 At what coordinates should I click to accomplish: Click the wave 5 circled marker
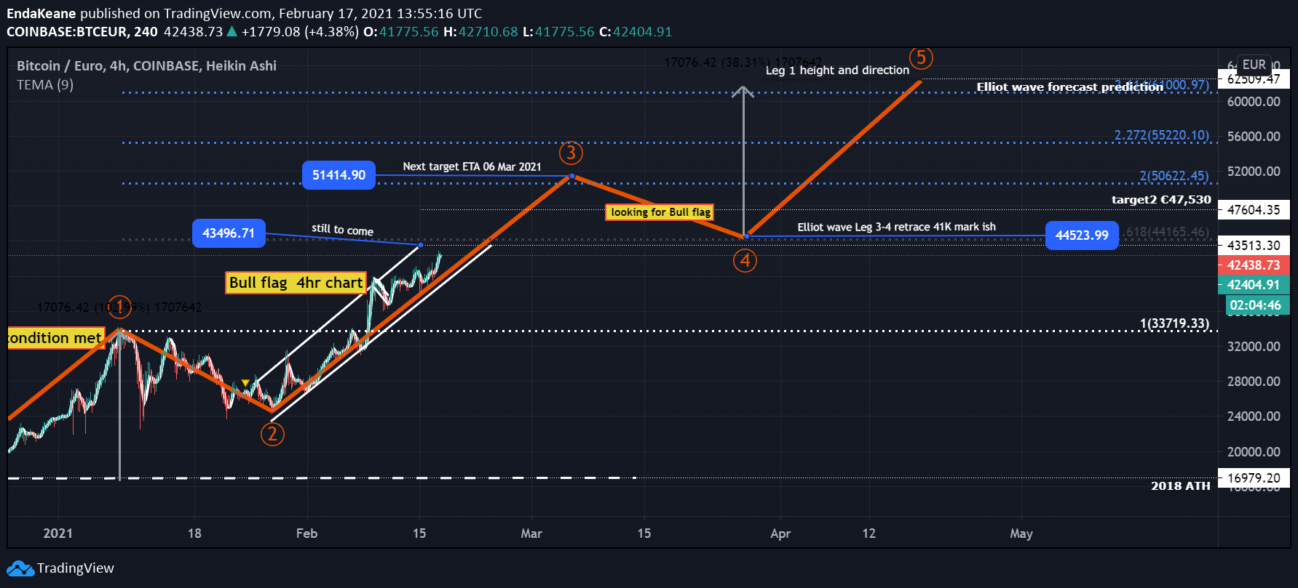click(921, 57)
